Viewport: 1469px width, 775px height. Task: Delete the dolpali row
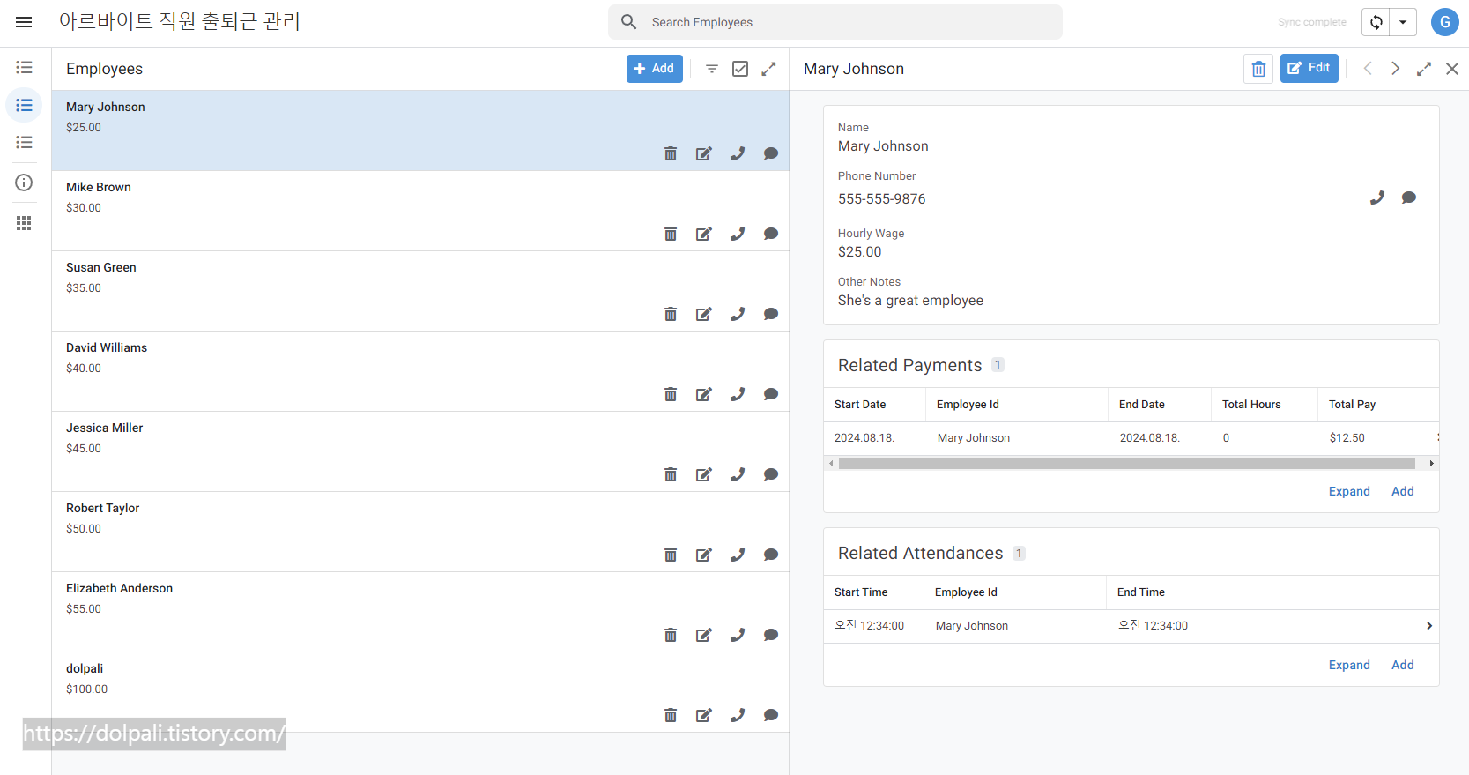[x=671, y=715]
